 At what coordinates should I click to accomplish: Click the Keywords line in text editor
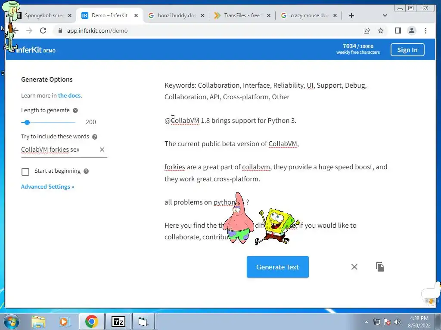265,91
